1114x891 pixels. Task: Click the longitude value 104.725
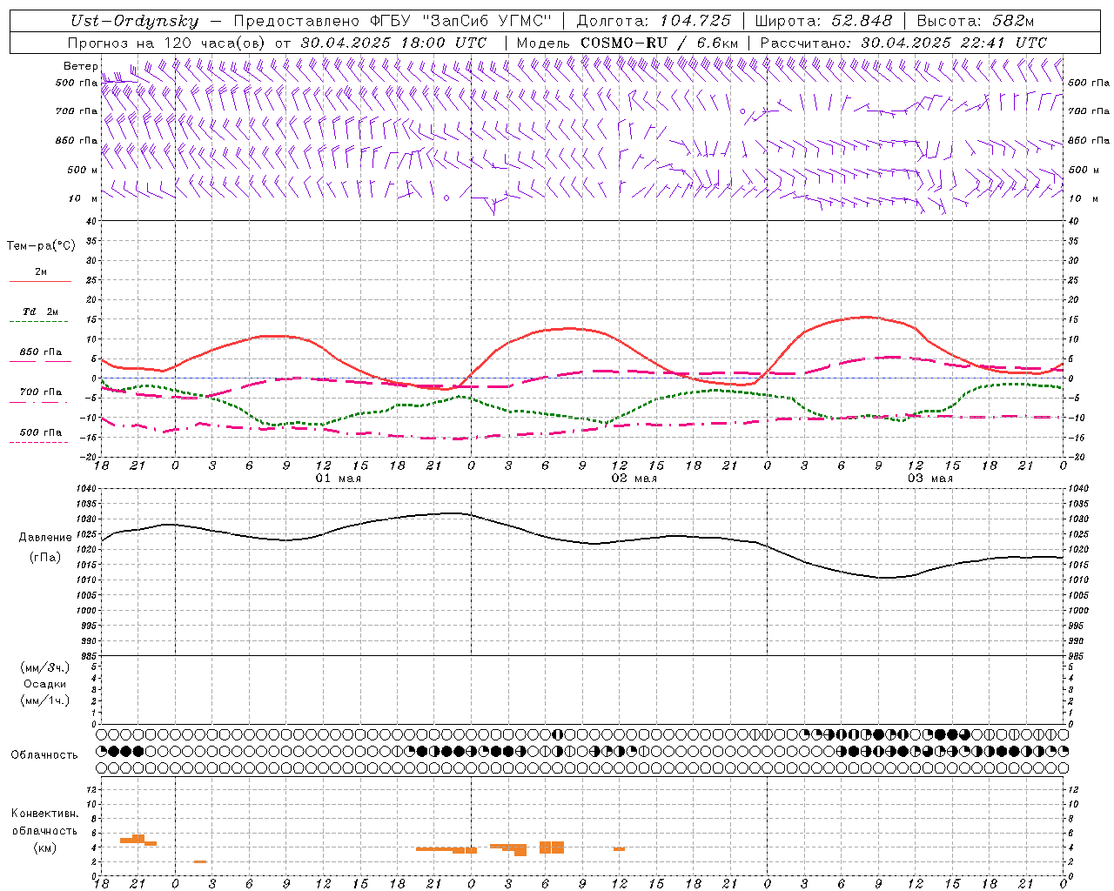pos(695,21)
